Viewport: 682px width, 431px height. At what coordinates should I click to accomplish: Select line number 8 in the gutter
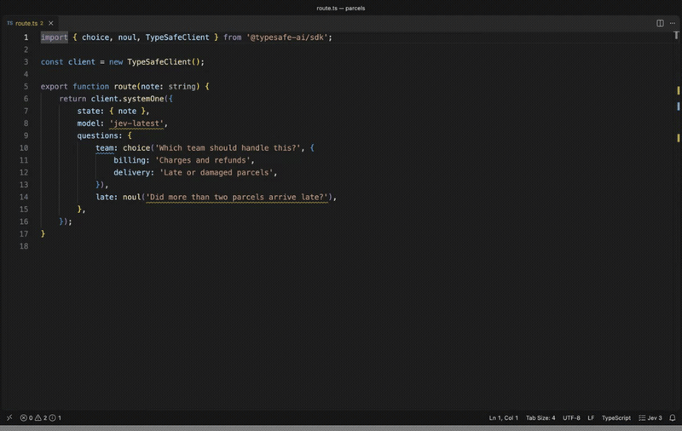(26, 124)
